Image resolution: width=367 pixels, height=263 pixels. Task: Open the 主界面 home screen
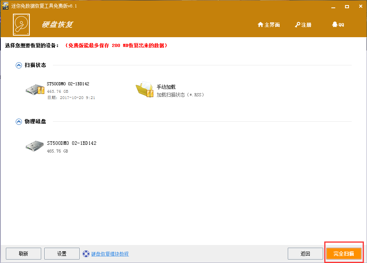click(269, 24)
